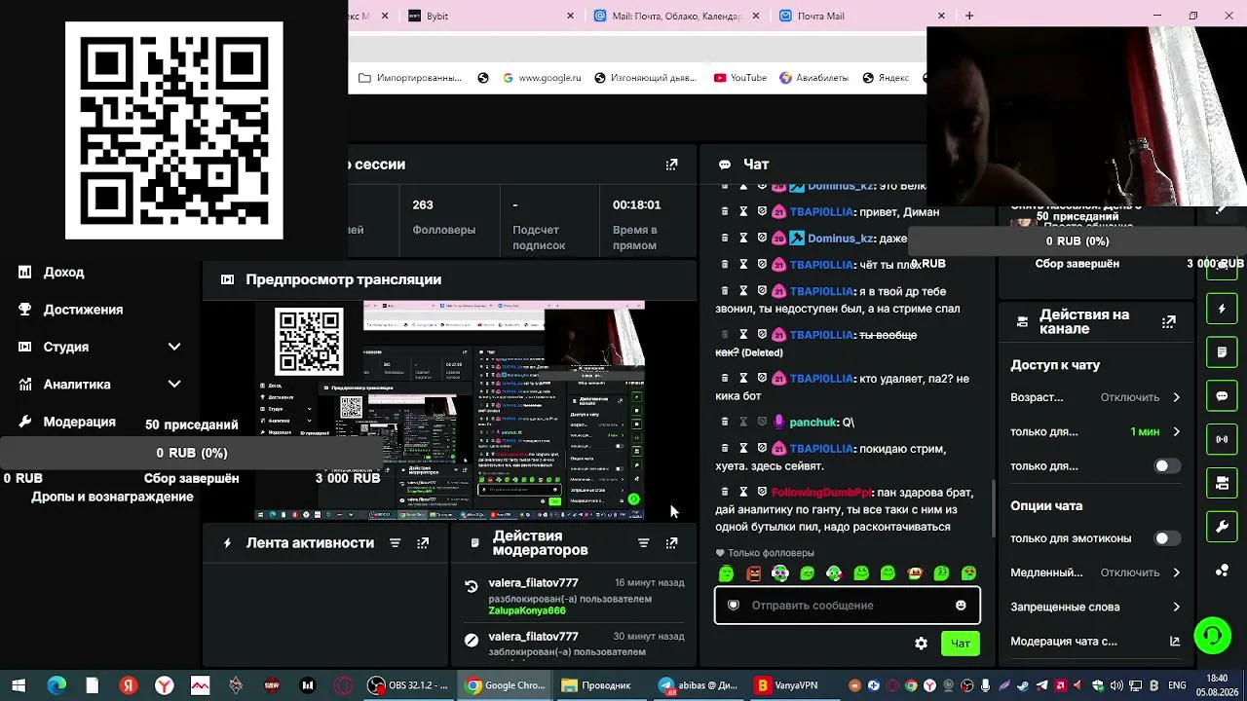Viewport: 1247px width, 701px height.
Task: Switch to Mail: Почта, Облако tab
Action: 676,16
